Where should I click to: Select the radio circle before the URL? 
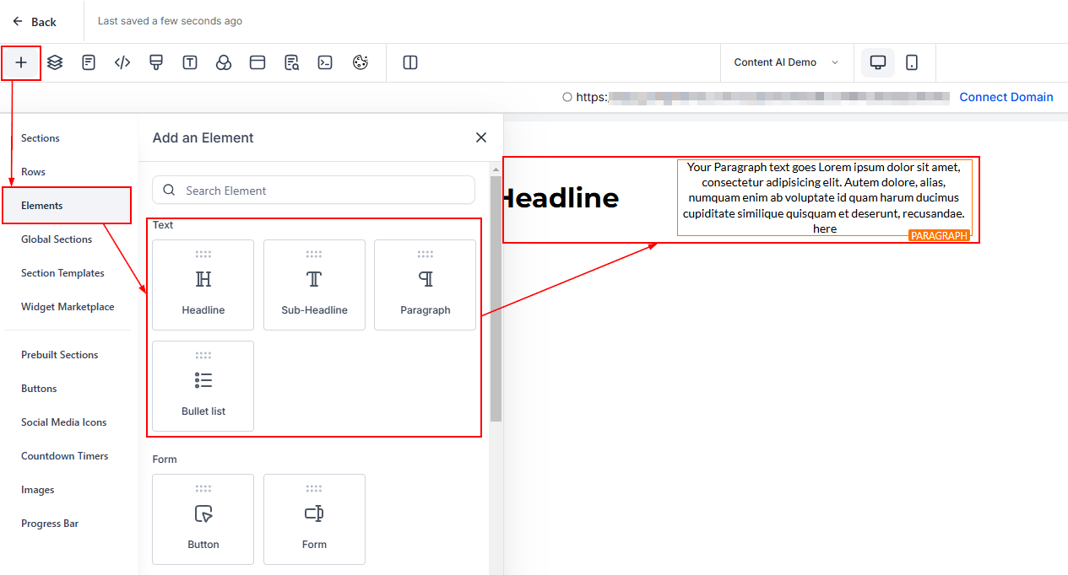[x=567, y=97]
